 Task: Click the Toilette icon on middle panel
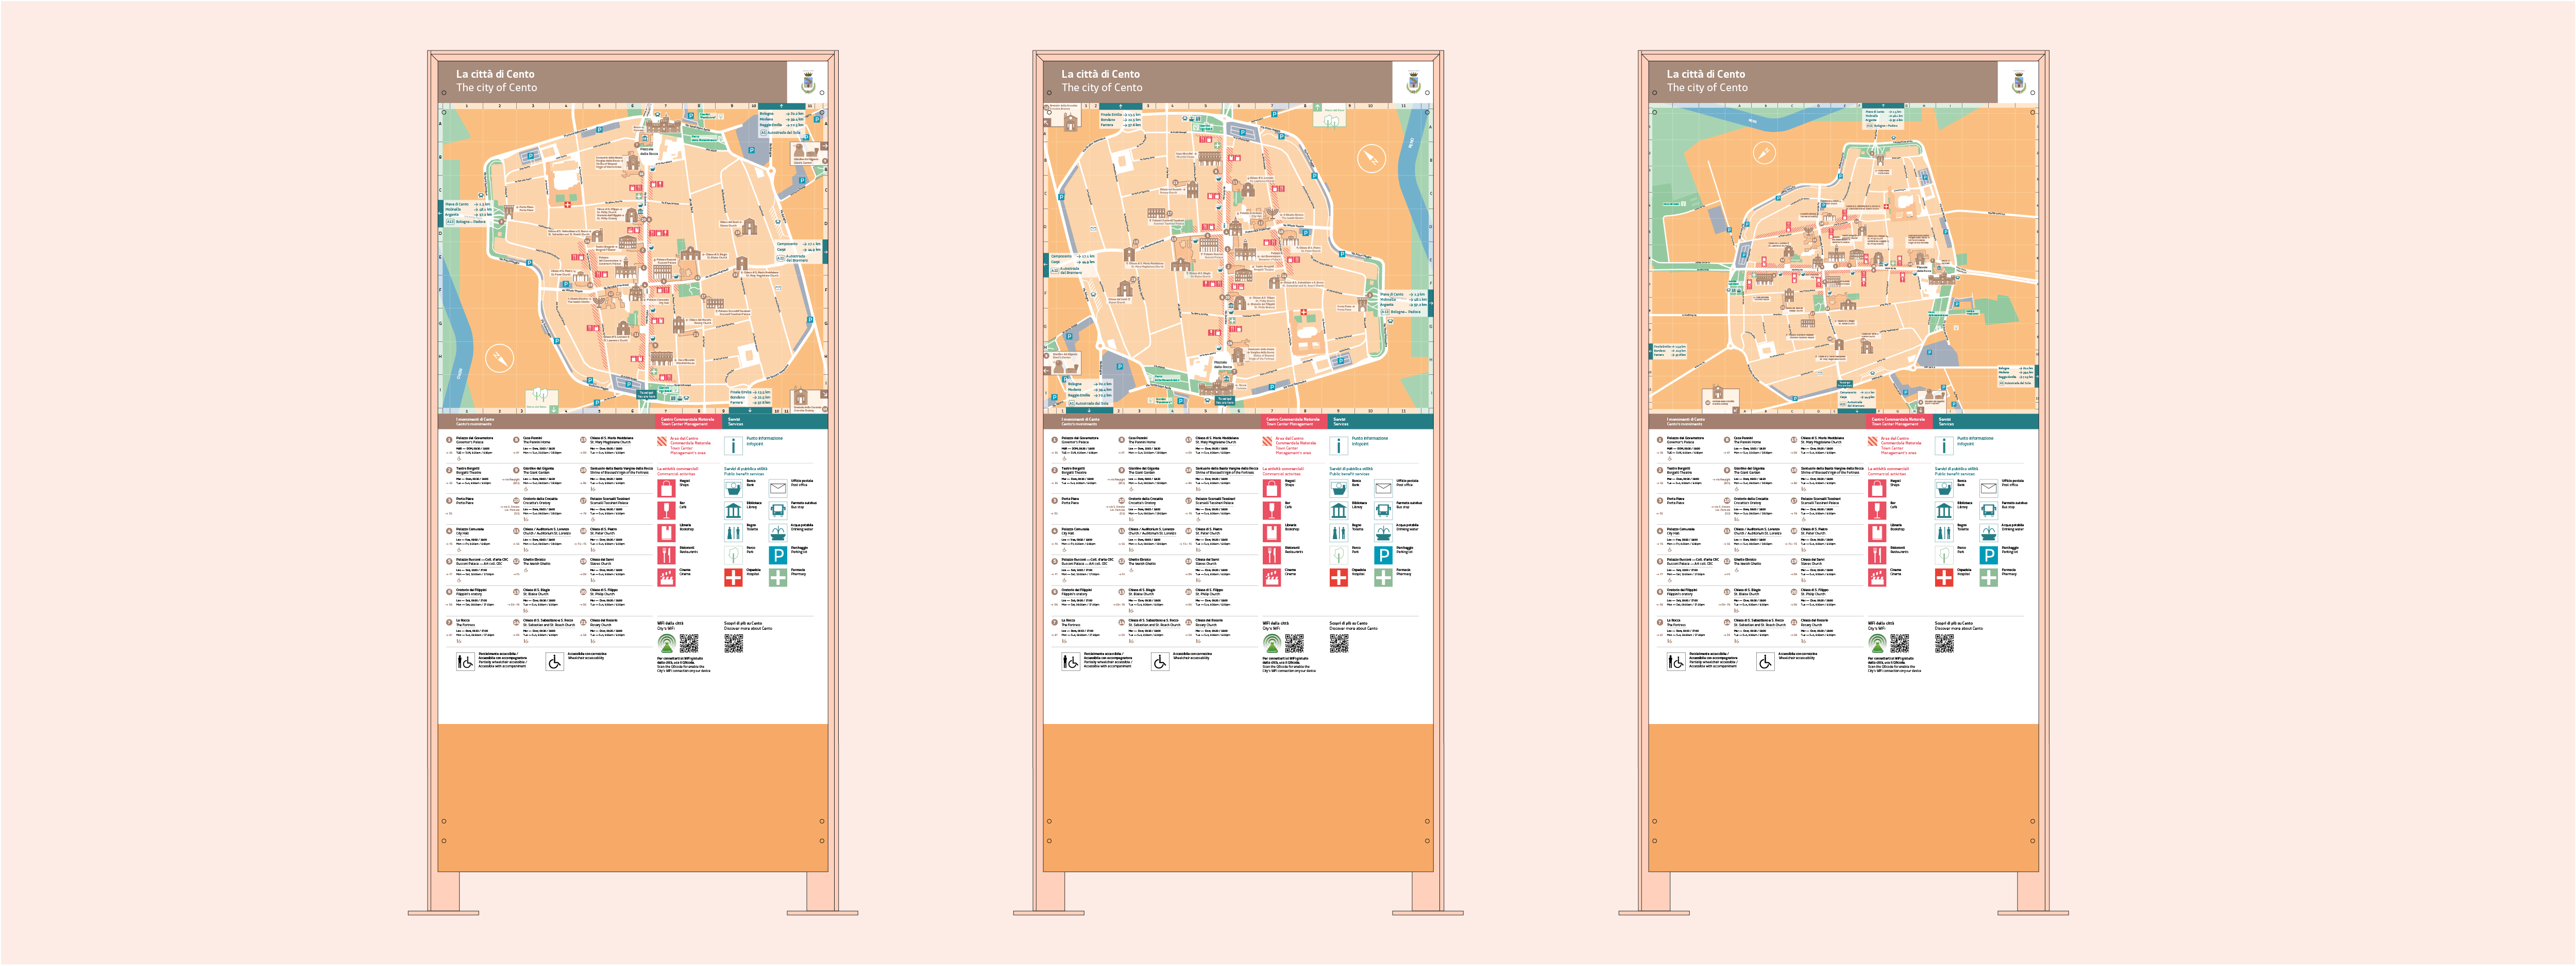pyautogui.click(x=1338, y=532)
